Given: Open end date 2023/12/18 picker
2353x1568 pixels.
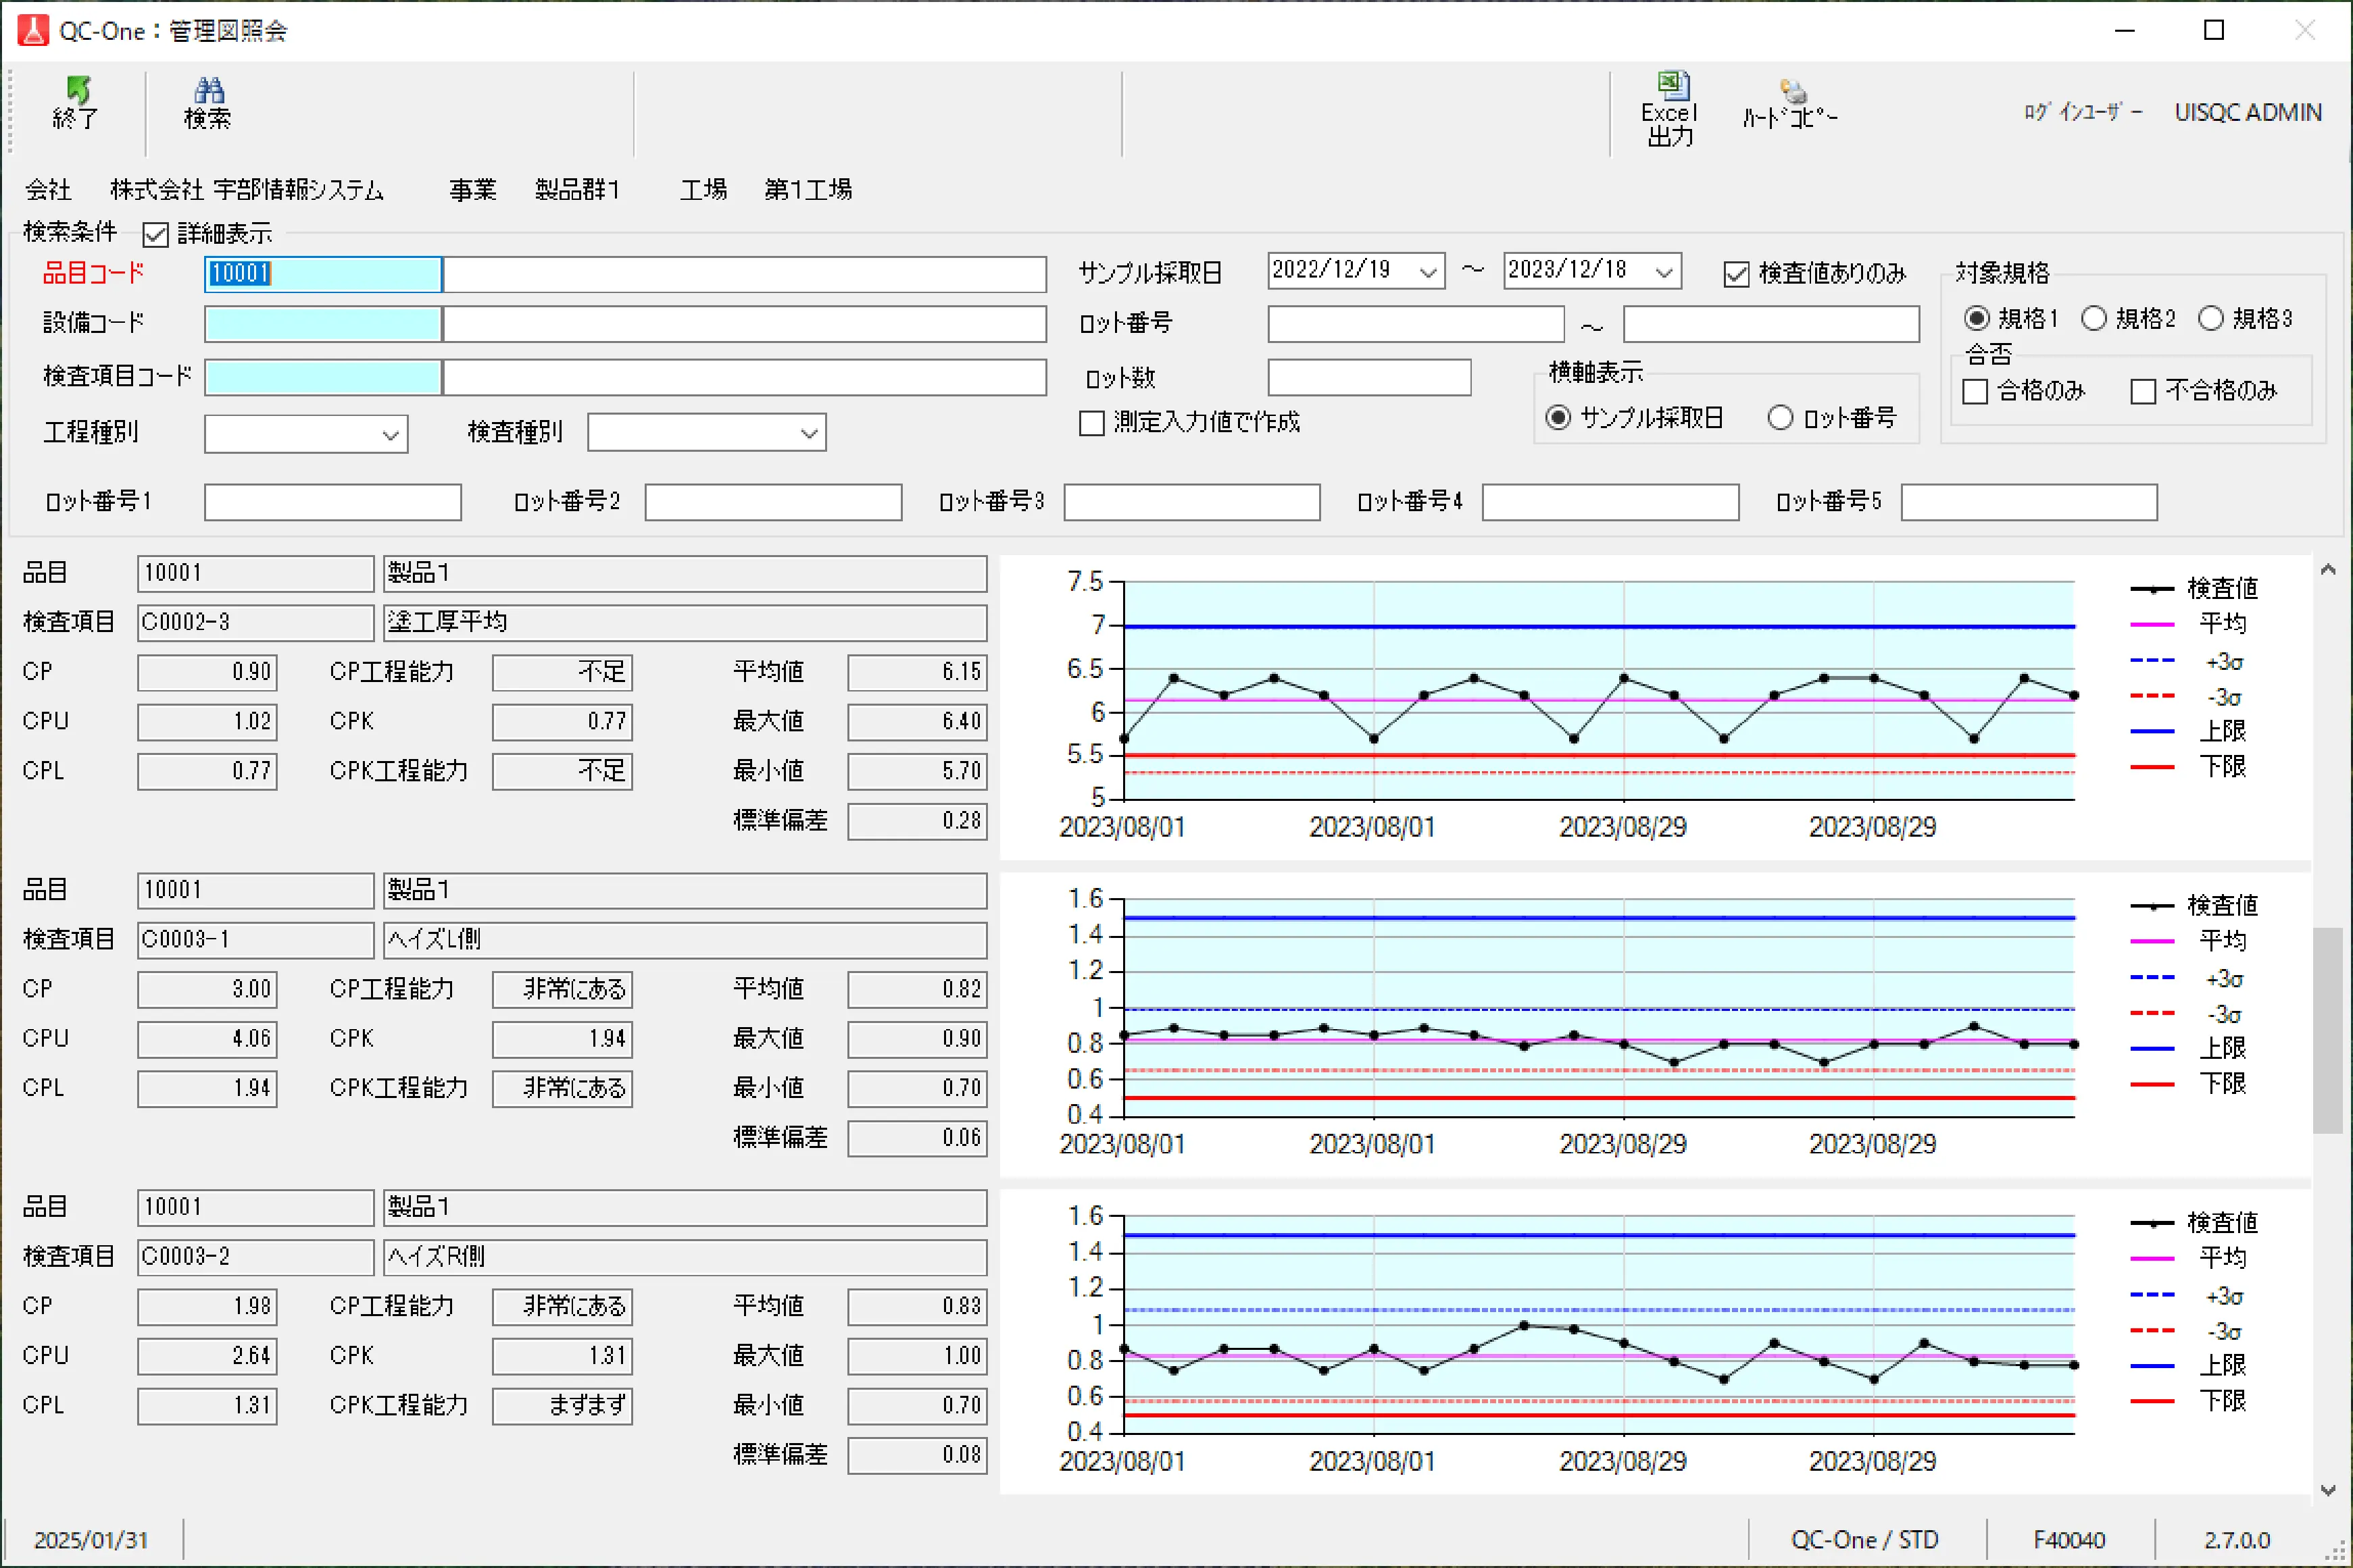Looking at the screenshot, I should tap(1664, 272).
